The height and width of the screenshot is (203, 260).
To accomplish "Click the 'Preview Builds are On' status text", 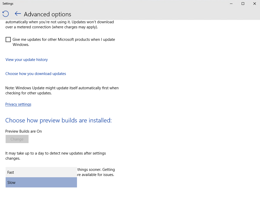I will click(23, 131).
